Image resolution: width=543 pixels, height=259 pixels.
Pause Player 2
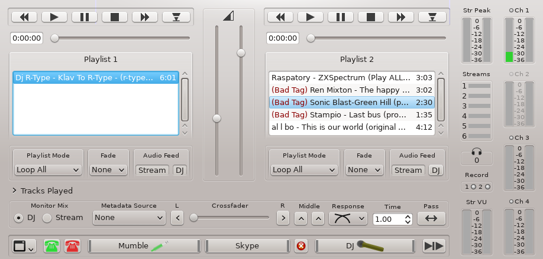341,17
